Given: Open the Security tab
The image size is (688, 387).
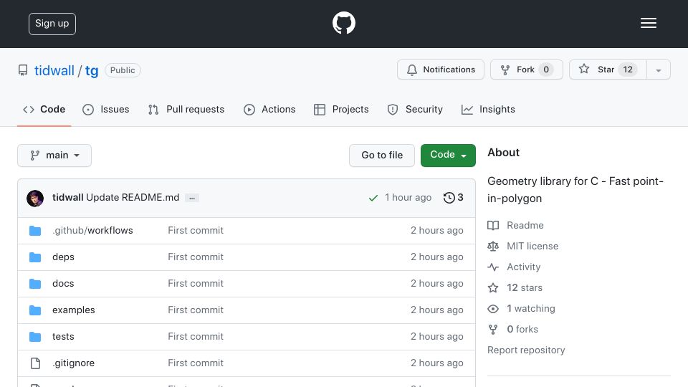Looking at the screenshot, I should click(x=415, y=109).
